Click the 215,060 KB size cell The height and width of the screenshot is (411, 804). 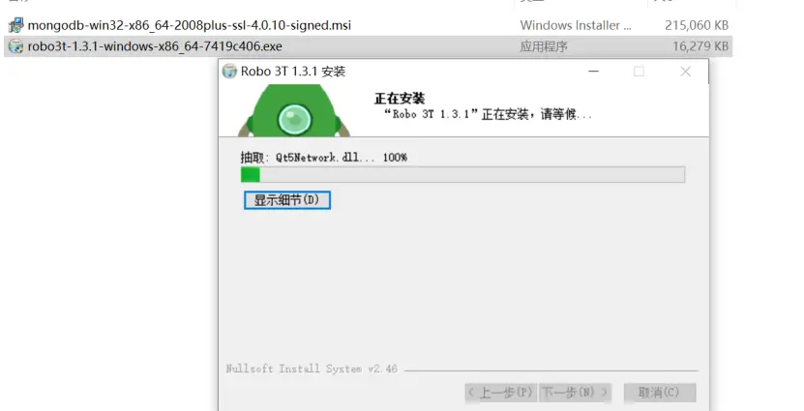coord(697,25)
